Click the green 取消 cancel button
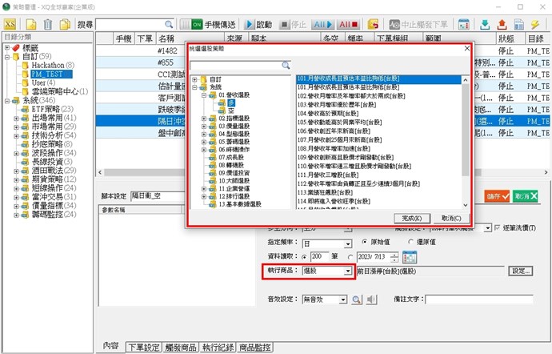 pyautogui.click(x=526, y=196)
